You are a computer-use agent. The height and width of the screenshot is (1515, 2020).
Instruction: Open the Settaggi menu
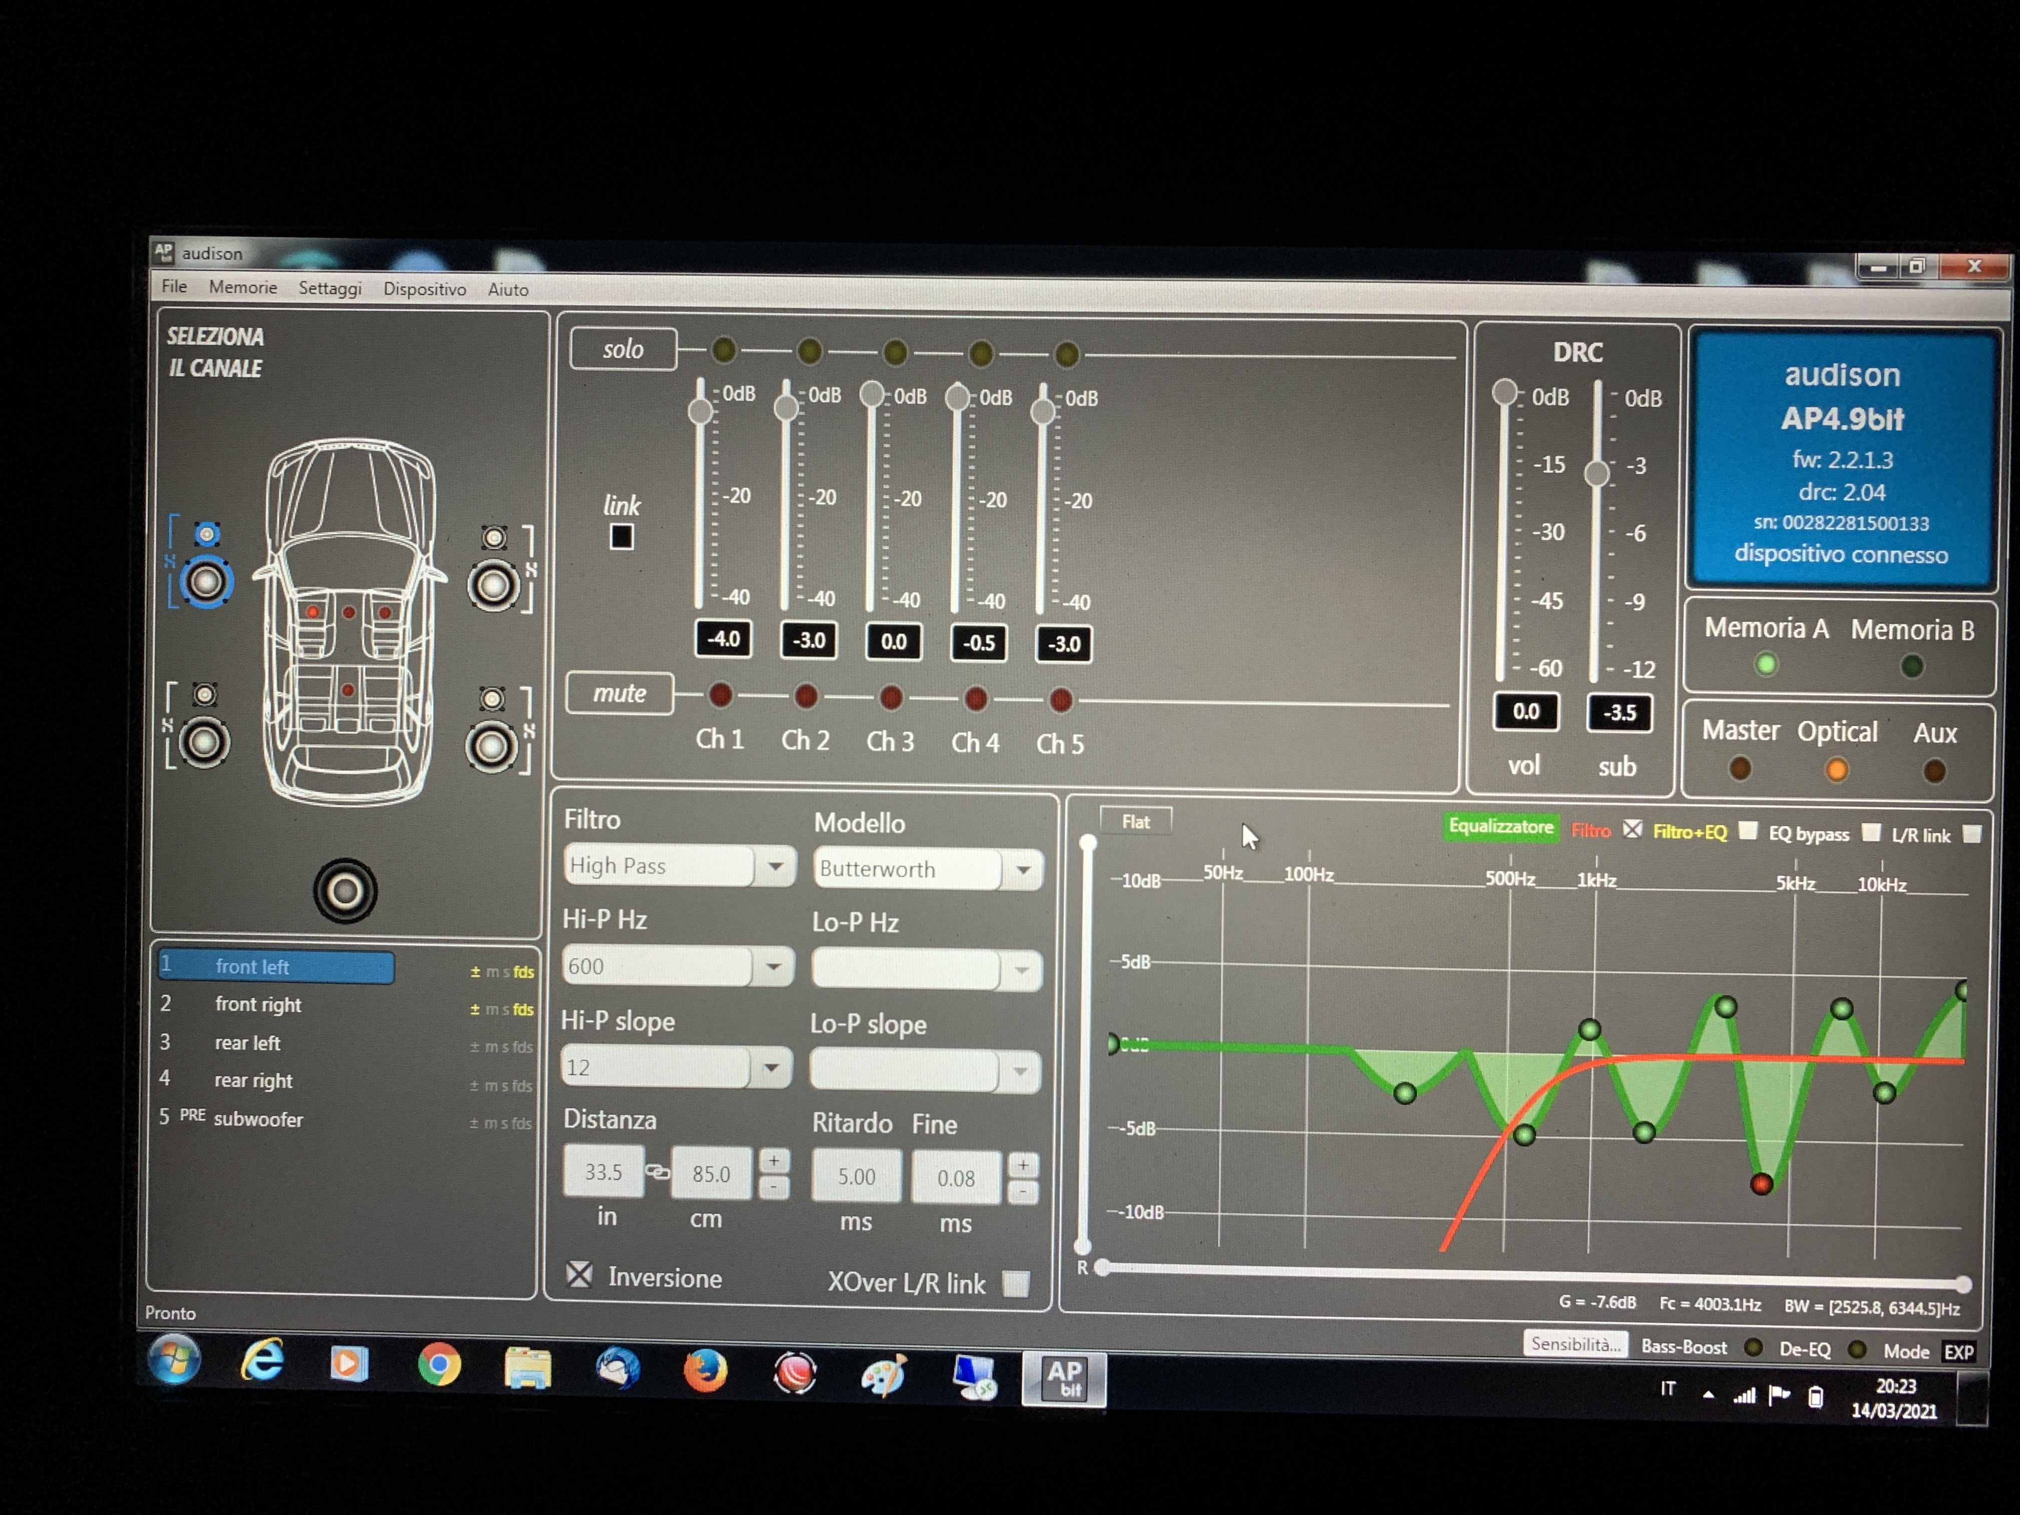click(330, 288)
